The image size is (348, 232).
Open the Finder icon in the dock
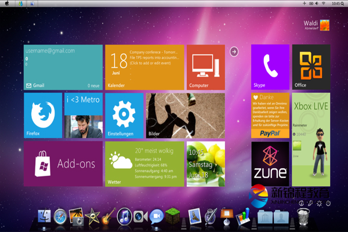click(44, 216)
